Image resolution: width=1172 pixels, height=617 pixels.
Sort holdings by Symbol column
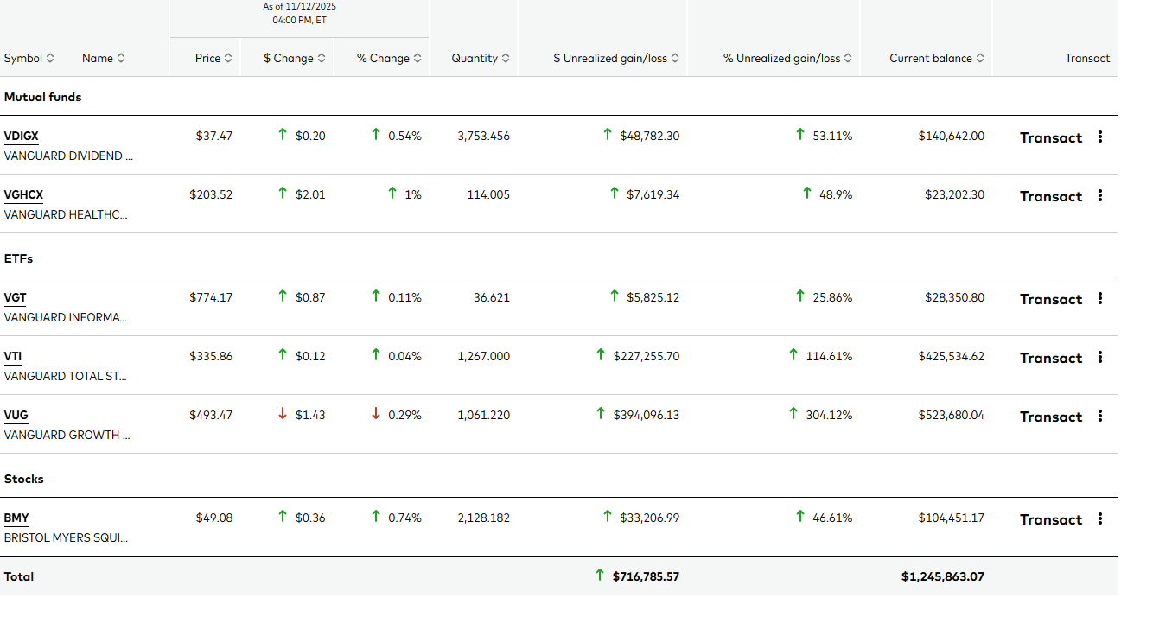tap(29, 58)
